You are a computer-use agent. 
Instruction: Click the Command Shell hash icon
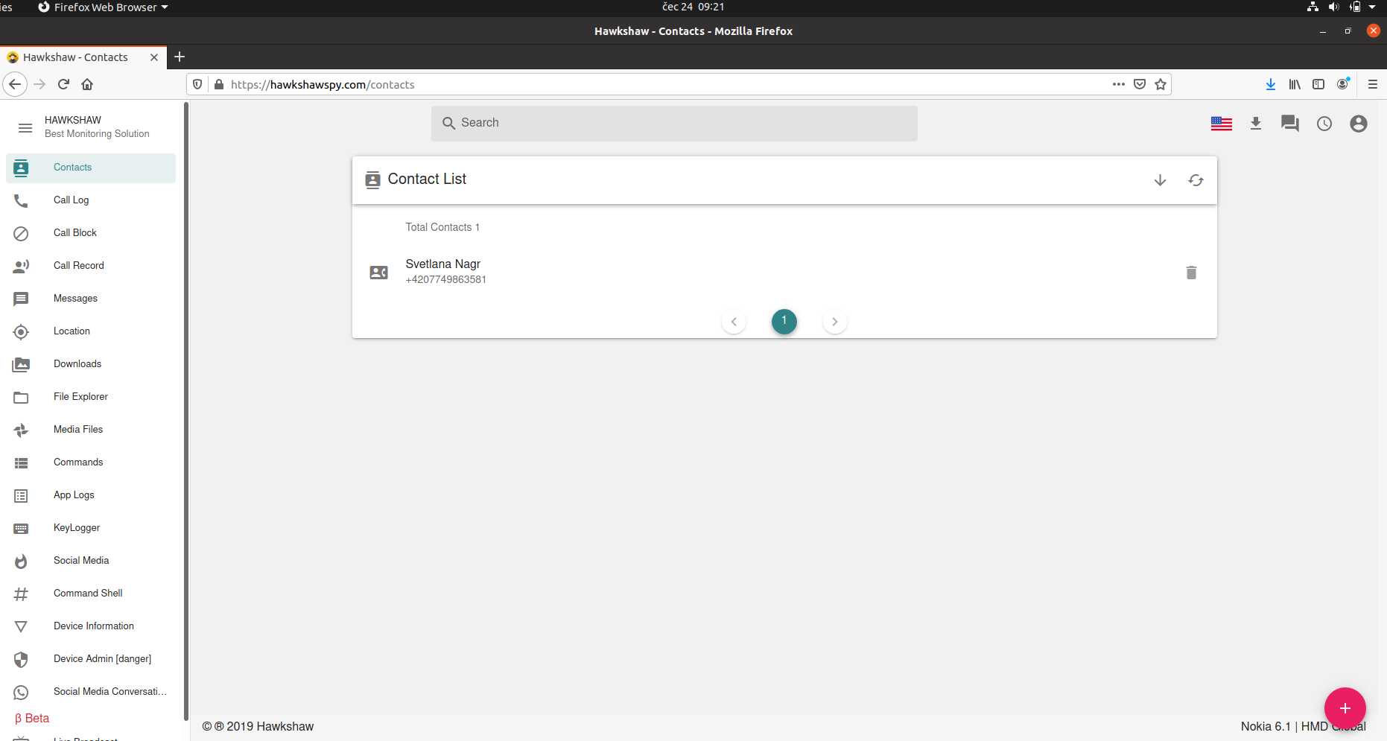pyautogui.click(x=21, y=594)
